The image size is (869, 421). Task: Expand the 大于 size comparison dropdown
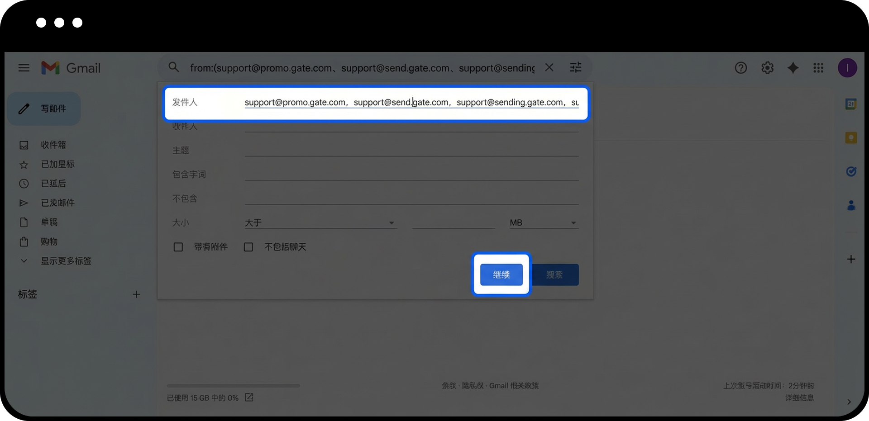[x=320, y=223]
